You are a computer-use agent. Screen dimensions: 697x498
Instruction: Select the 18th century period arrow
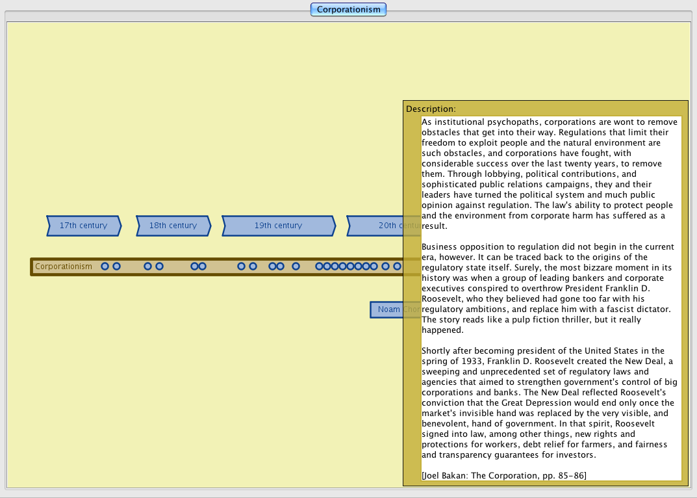pos(173,226)
